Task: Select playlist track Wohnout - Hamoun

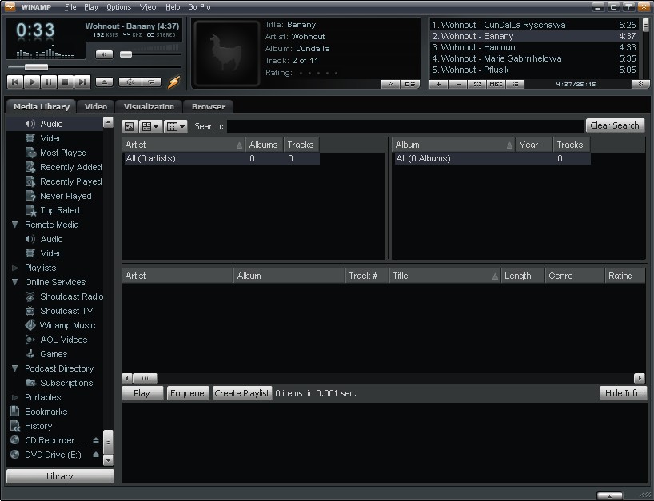Action: click(534, 47)
